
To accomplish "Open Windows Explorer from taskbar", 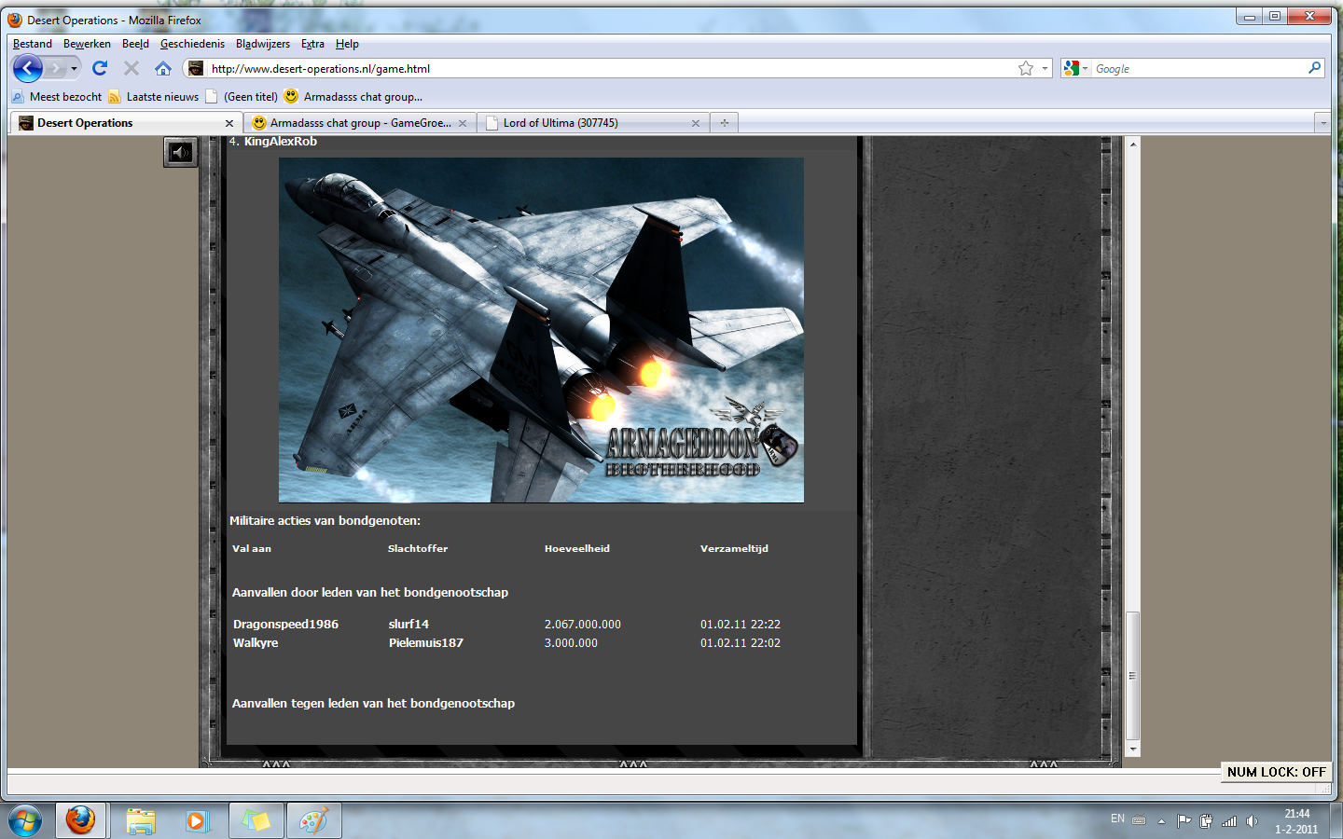I will [x=141, y=820].
